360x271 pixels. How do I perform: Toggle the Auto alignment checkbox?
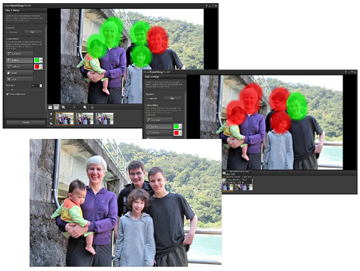pyautogui.click(x=7, y=32)
